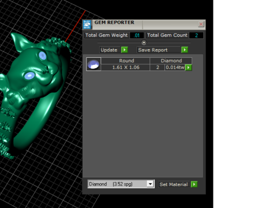
Task: Click the gem quantity cell showing 2
Action: pyautogui.click(x=158, y=68)
